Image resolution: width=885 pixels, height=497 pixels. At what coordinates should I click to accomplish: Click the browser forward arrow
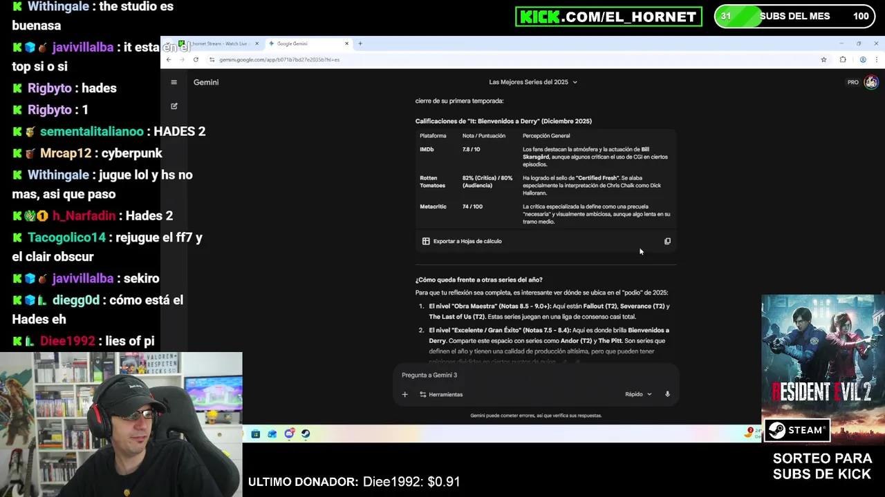[x=182, y=59]
